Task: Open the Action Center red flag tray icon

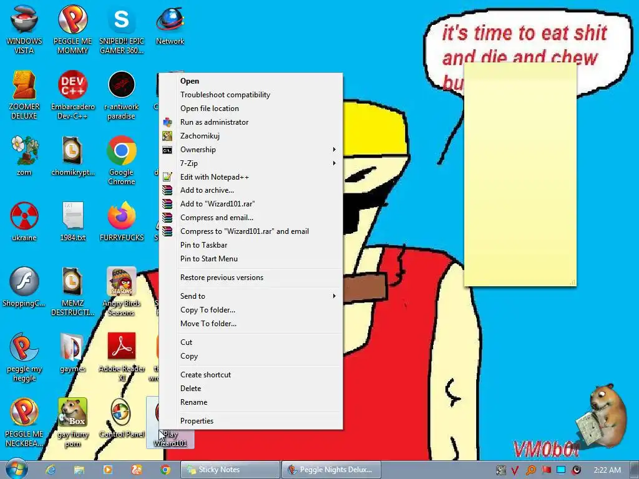Action: [546, 470]
